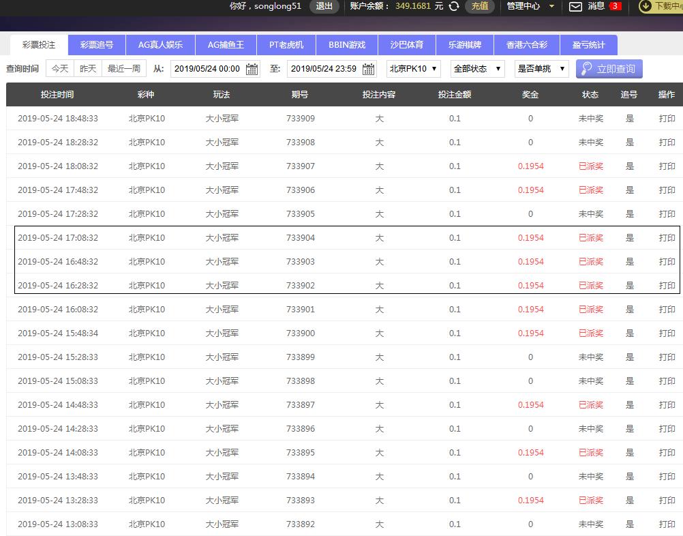
Task: Open the start date calendar icon
Action: (252, 69)
